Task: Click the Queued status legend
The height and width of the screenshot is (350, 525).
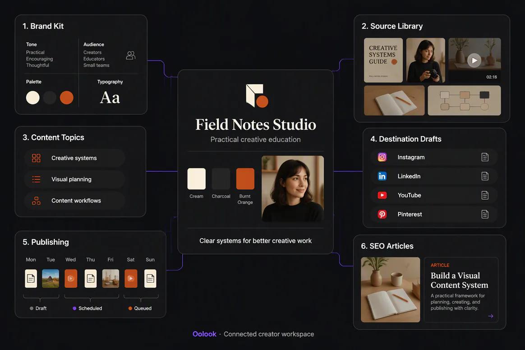Action: [x=140, y=309]
